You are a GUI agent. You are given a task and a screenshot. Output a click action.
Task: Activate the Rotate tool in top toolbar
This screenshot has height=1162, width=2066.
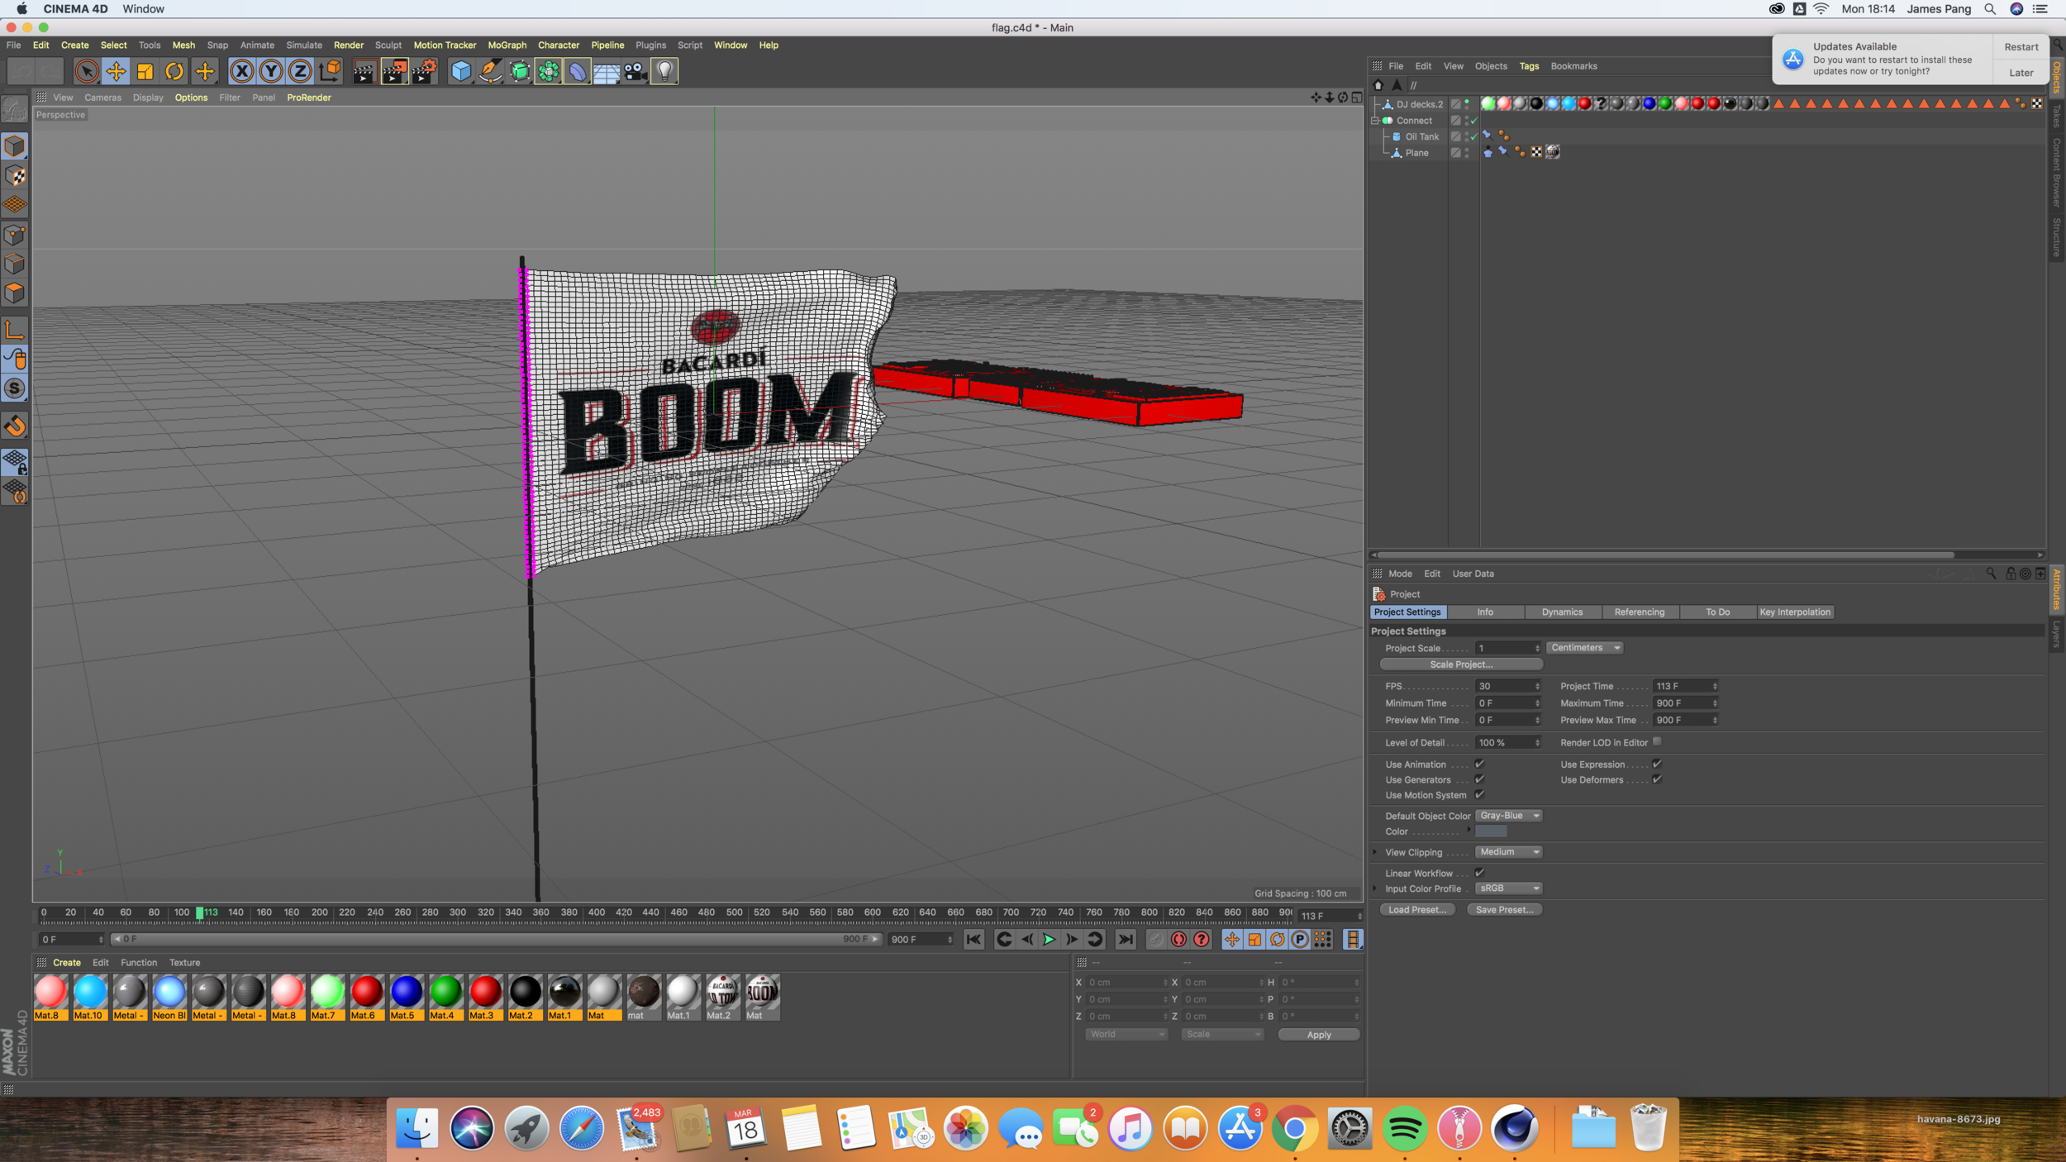point(174,72)
